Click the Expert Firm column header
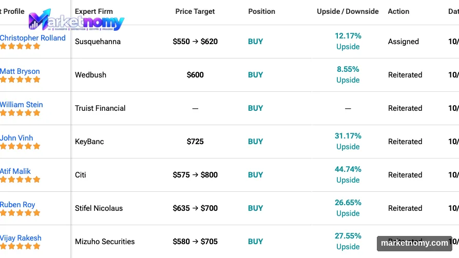Screen dimensions: 459x258 93,11
